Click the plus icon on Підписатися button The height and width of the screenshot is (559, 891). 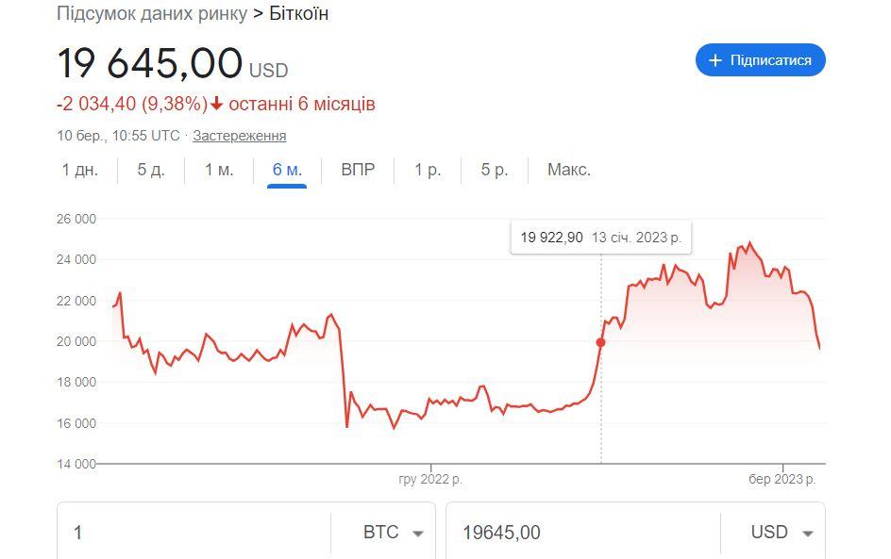(715, 60)
